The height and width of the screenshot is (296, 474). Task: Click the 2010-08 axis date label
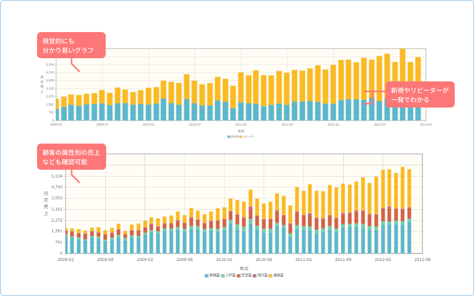264,259
